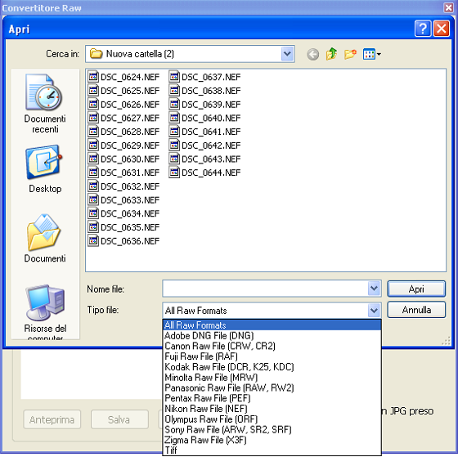Click the Annulla button
This screenshot has width=458, height=457.
tap(416, 310)
